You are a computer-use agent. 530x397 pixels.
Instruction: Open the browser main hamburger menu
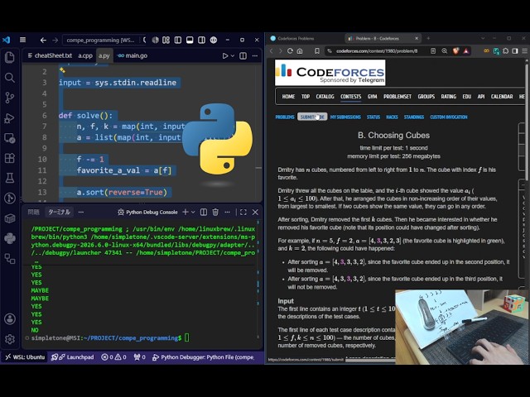(x=524, y=51)
